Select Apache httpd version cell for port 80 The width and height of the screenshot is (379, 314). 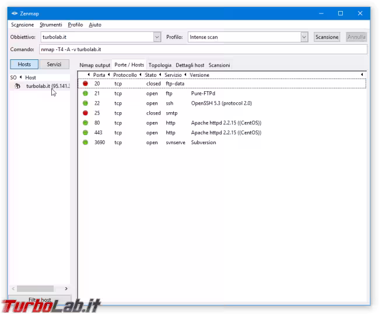point(226,123)
